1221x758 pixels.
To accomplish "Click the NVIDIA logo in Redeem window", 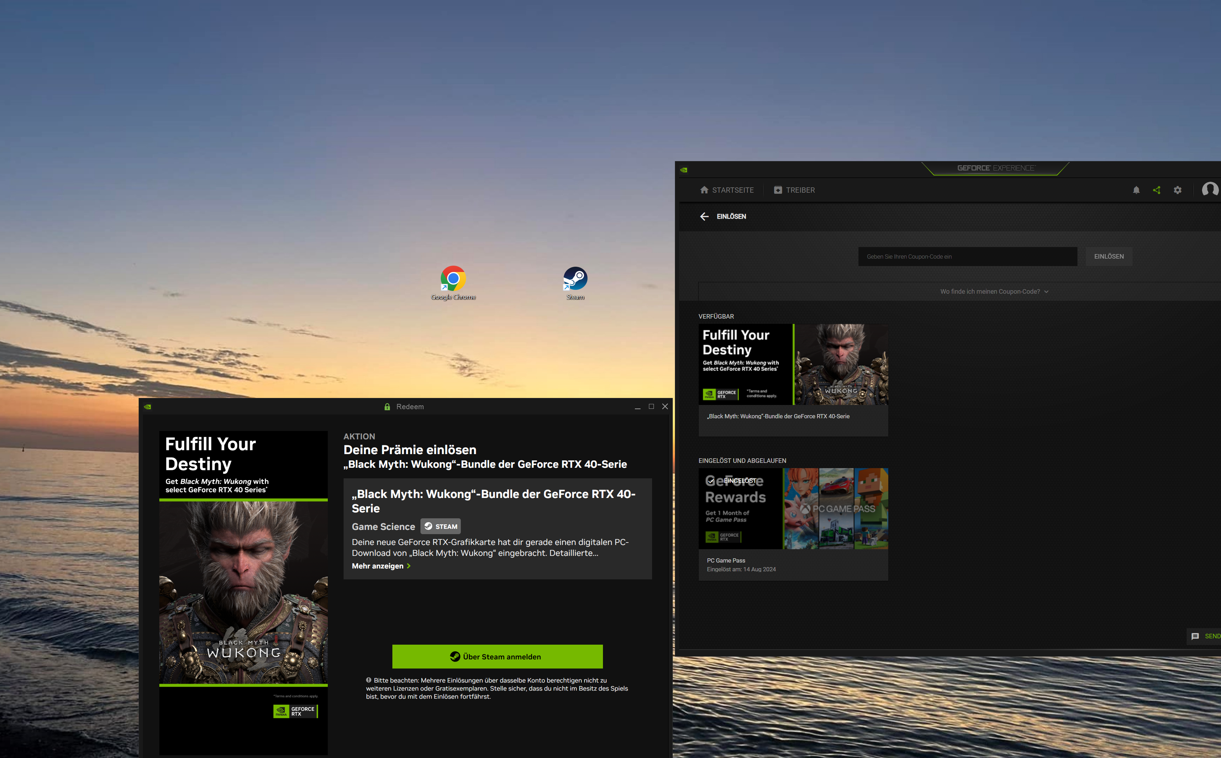I will [147, 407].
